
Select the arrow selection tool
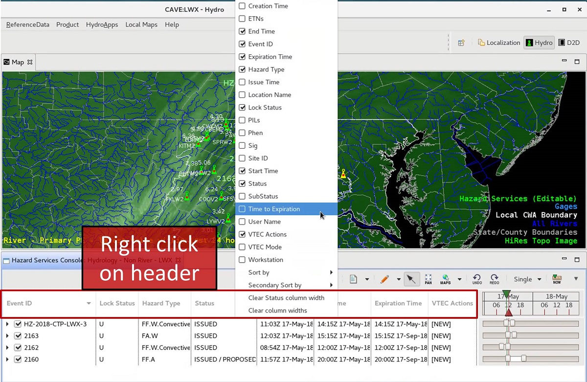point(411,279)
